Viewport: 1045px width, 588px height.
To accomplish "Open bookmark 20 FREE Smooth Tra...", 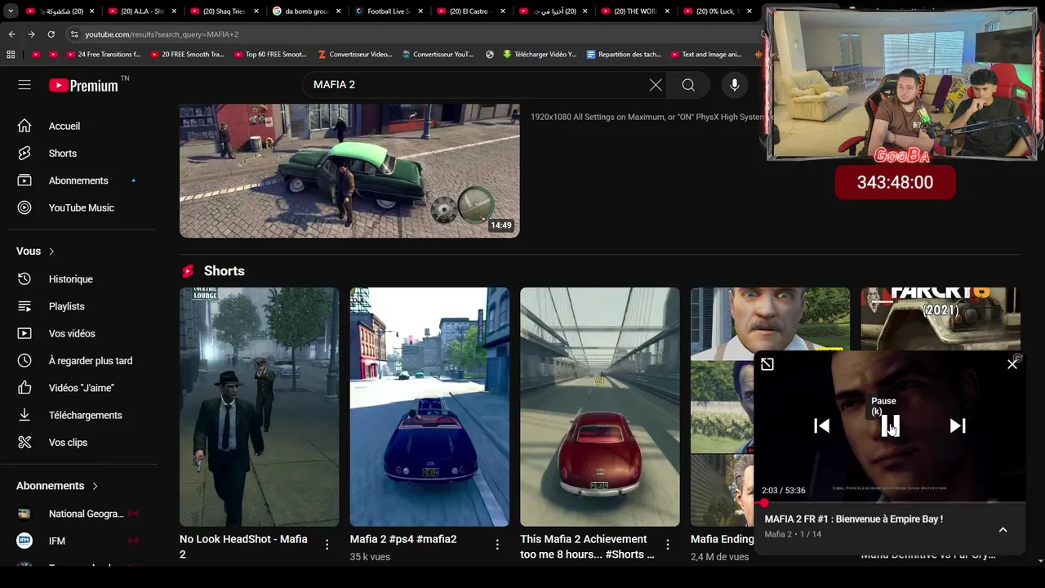I will [186, 55].
